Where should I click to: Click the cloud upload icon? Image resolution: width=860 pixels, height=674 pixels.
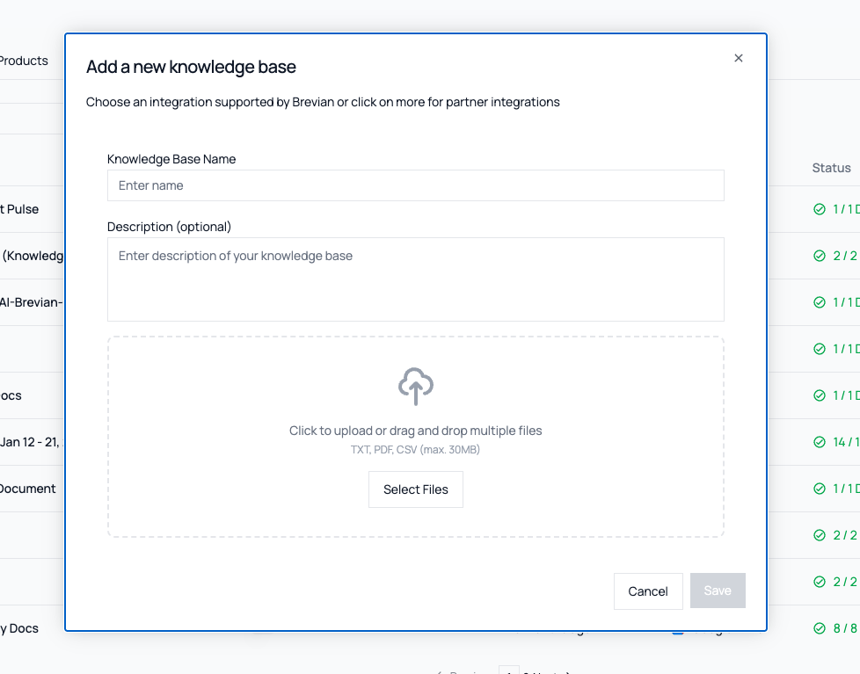415,386
